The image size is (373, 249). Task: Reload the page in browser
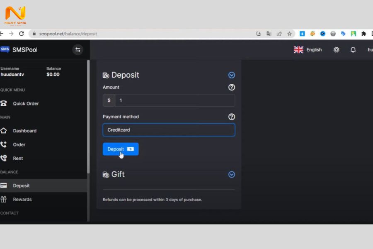tap(22, 34)
